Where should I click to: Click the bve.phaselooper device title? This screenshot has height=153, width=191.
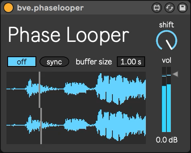(x=50, y=8)
